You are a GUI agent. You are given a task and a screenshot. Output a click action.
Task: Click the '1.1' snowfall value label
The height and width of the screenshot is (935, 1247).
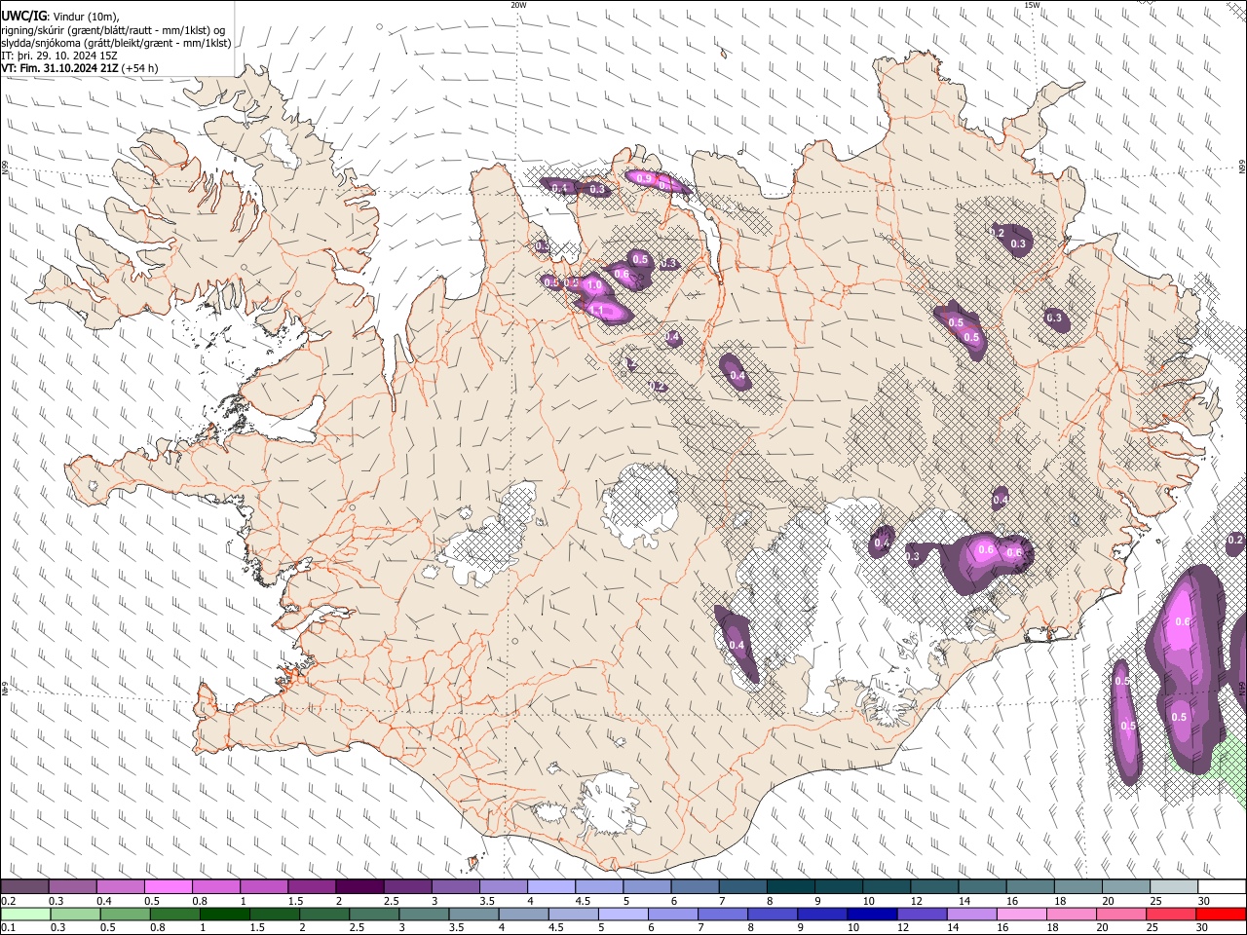tap(597, 311)
